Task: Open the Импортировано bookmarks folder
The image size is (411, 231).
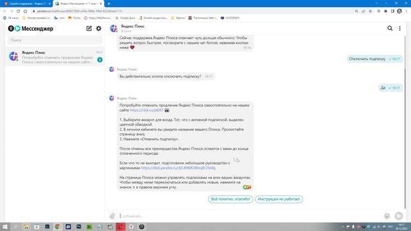Action: [37, 18]
